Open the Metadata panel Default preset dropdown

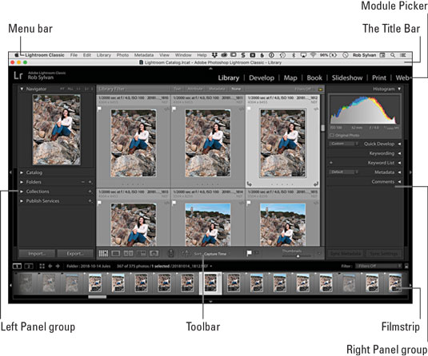343,172
